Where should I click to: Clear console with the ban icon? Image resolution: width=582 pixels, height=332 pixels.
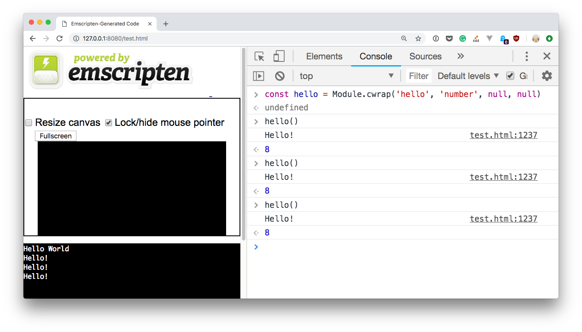pos(280,76)
